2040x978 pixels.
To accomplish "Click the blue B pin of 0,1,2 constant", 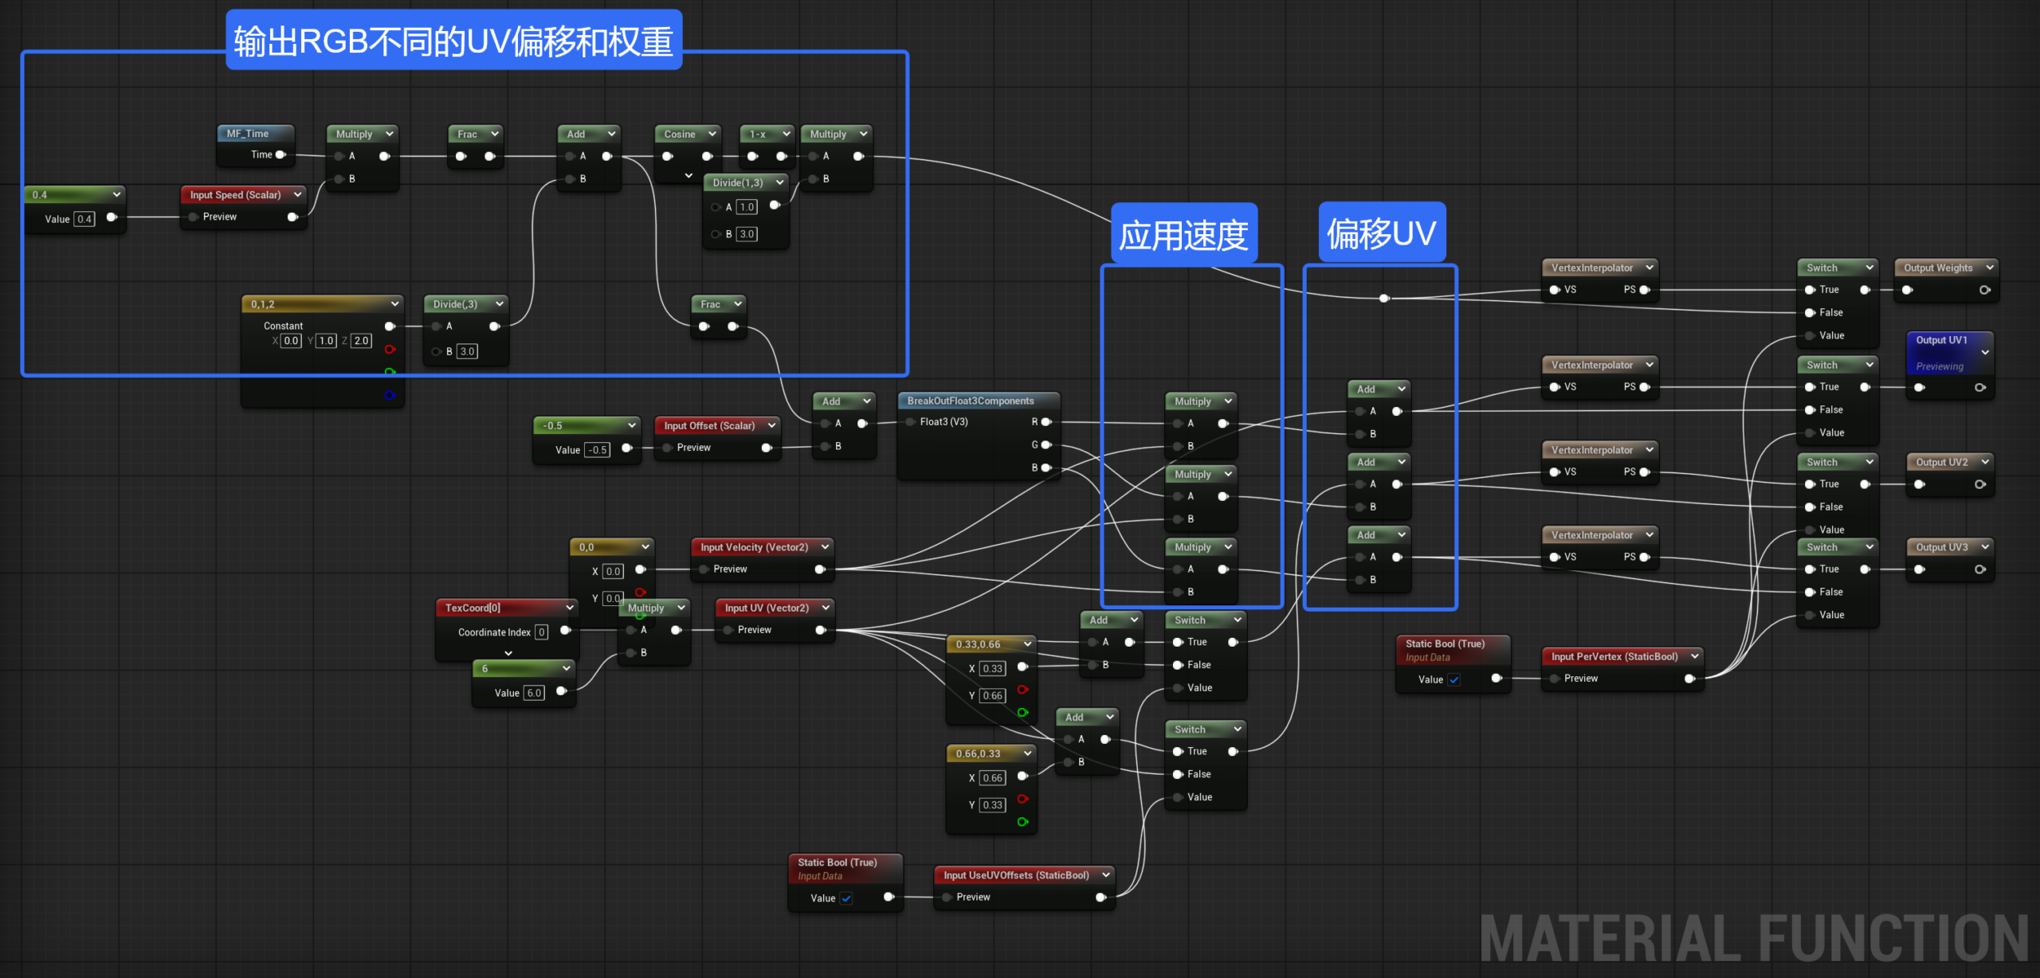I will [390, 395].
